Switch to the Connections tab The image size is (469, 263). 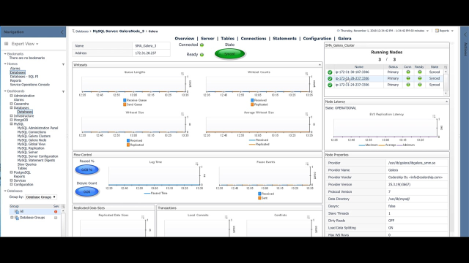[254, 39]
